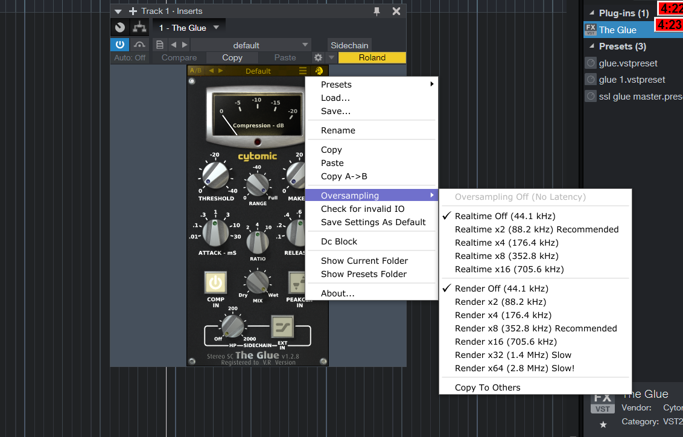This screenshot has height=437, width=683.
Task: Open the plugin settings gear icon
Action: tap(319, 57)
